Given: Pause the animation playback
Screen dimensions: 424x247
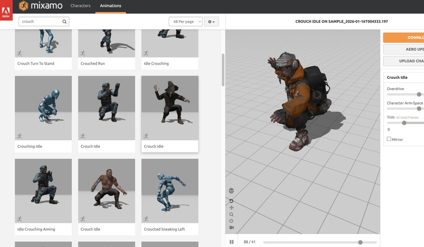Looking at the screenshot, I should [x=231, y=242].
